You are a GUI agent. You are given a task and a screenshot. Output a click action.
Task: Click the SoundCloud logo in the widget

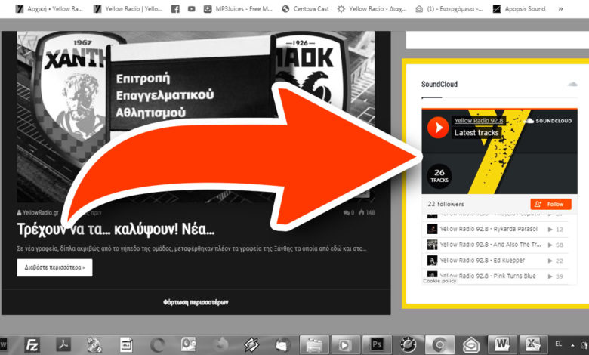[x=547, y=121]
